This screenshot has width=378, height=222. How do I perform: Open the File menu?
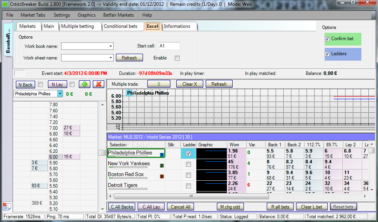pyautogui.click(x=10, y=15)
